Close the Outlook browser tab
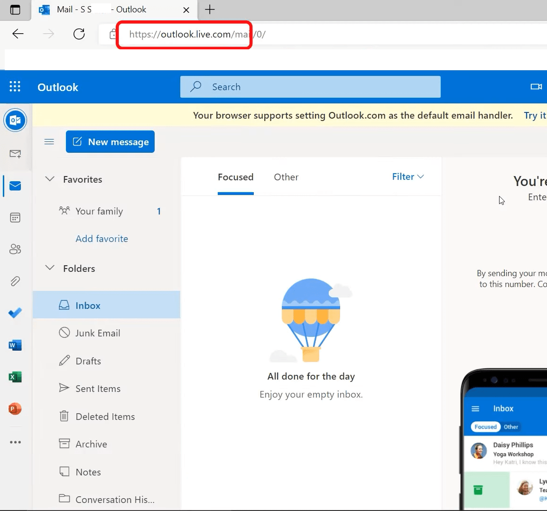The image size is (547, 511). click(x=186, y=10)
